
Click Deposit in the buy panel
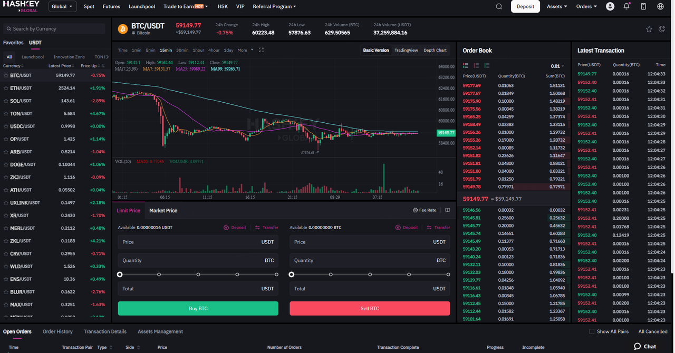tap(235, 228)
